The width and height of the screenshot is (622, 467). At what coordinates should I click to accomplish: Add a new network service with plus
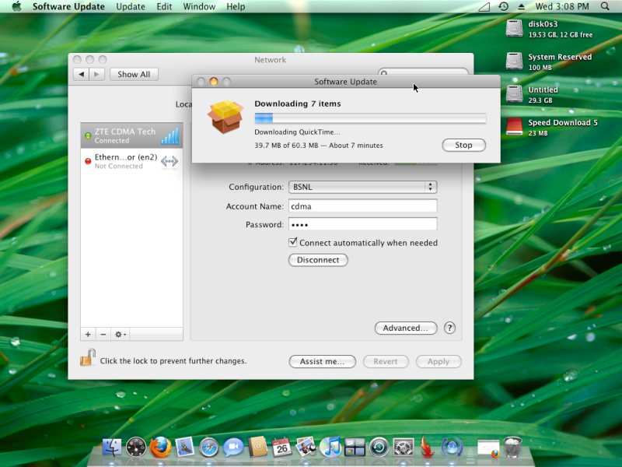(x=88, y=334)
